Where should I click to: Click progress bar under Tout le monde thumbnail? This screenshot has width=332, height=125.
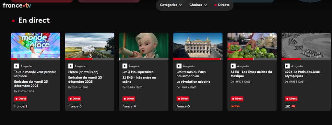(x=35, y=59)
